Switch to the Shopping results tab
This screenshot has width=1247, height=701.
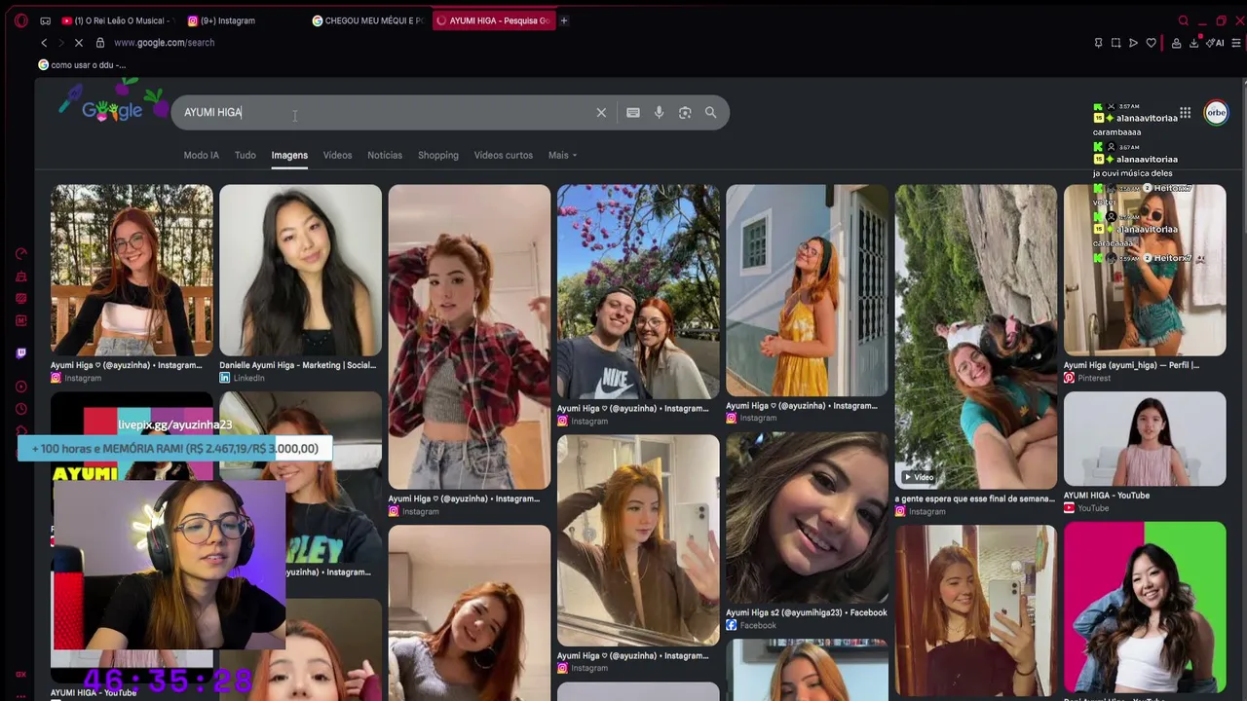[x=438, y=156]
